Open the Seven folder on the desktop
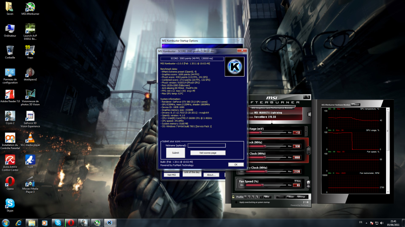Viewport: 405px width, 227px height. [x=10, y=9]
